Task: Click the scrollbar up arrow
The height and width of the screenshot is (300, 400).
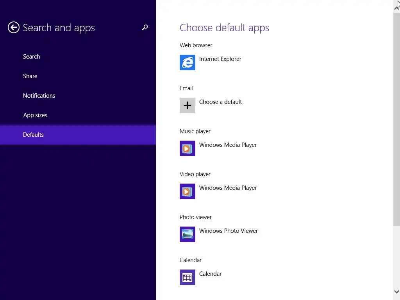Action: [396, 8]
